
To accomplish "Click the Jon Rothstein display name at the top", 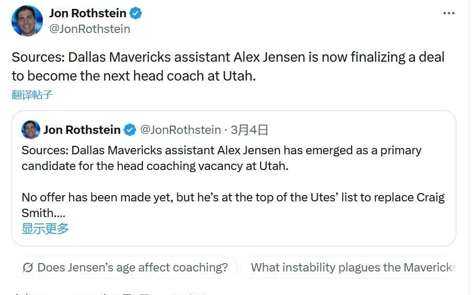I will tap(87, 14).
